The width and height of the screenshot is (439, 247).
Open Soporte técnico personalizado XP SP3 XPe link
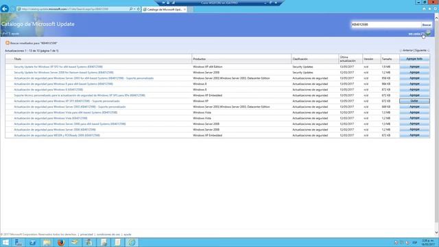point(80,95)
